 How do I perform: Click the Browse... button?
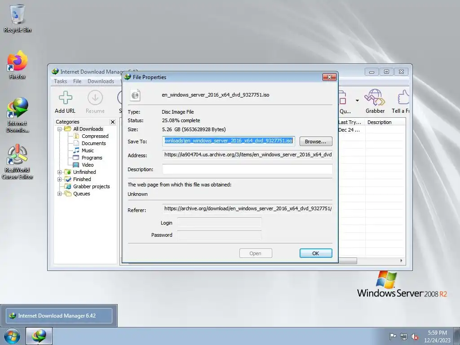click(316, 142)
